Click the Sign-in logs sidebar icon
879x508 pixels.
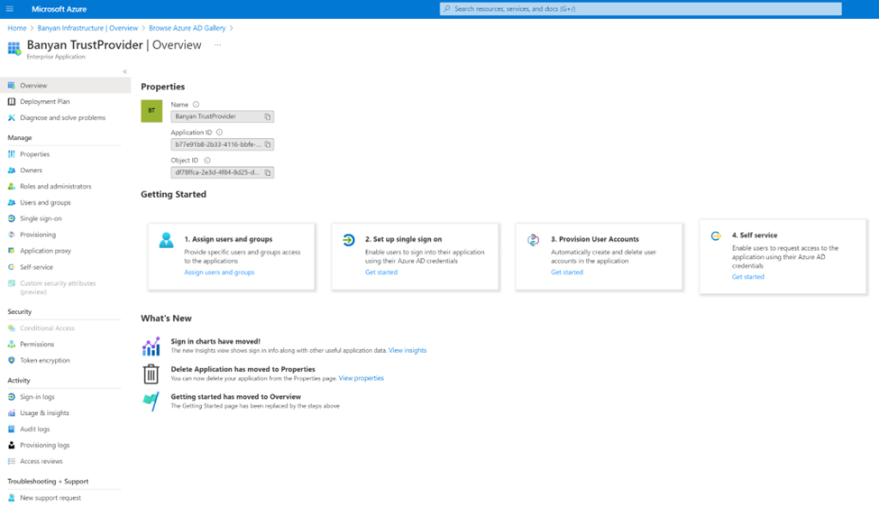tap(11, 397)
